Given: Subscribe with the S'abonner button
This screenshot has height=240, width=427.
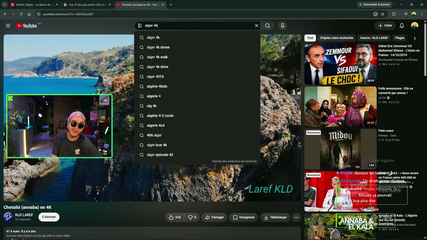Looking at the screenshot, I should [49, 217].
